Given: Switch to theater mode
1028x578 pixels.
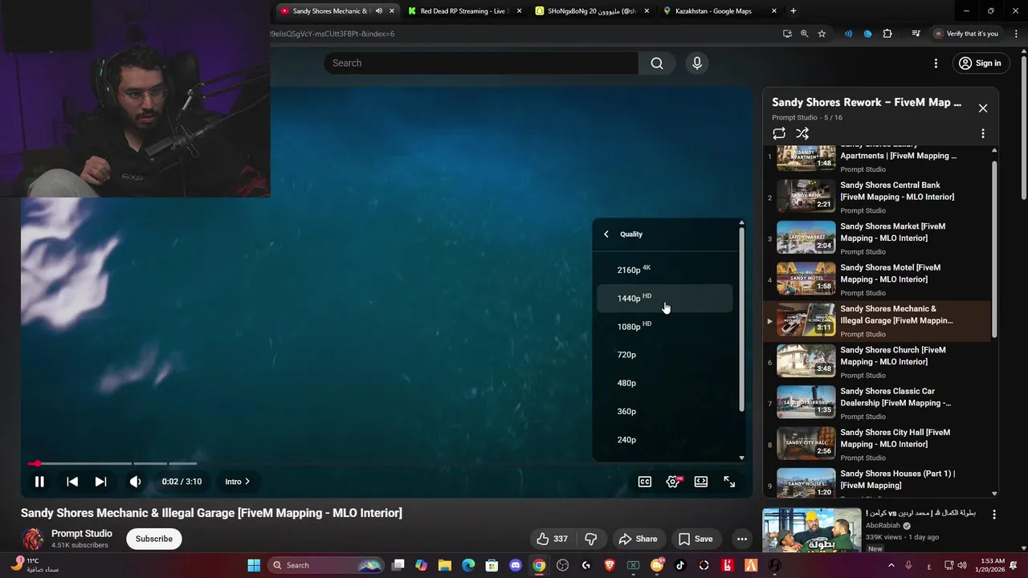Looking at the screenshot, I should (x=701, y=482).
